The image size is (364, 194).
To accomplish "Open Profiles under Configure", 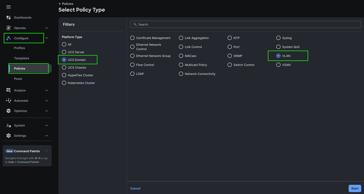I will (20, 48).
